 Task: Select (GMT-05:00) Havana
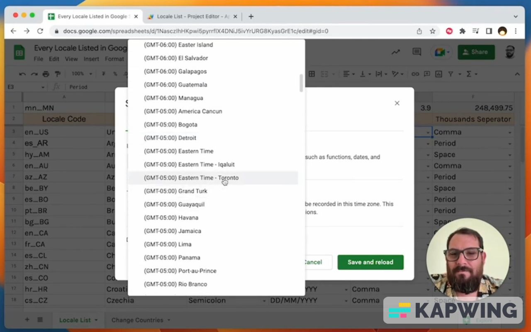(x=213, y=217)
